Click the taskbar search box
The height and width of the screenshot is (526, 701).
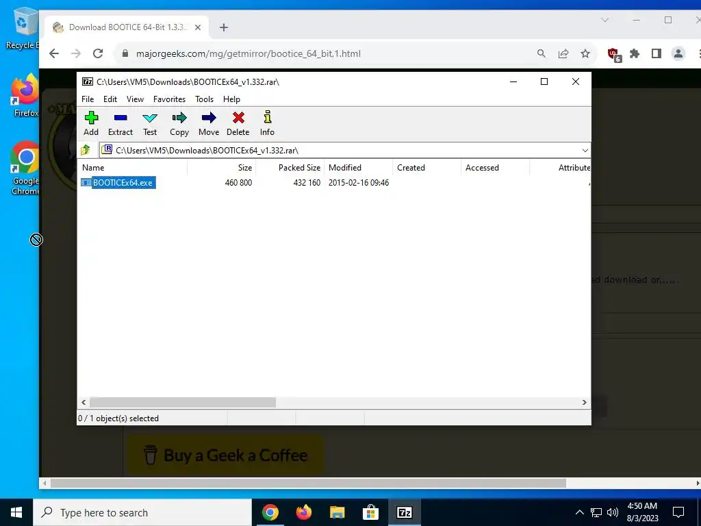click(x=142, y=512)
